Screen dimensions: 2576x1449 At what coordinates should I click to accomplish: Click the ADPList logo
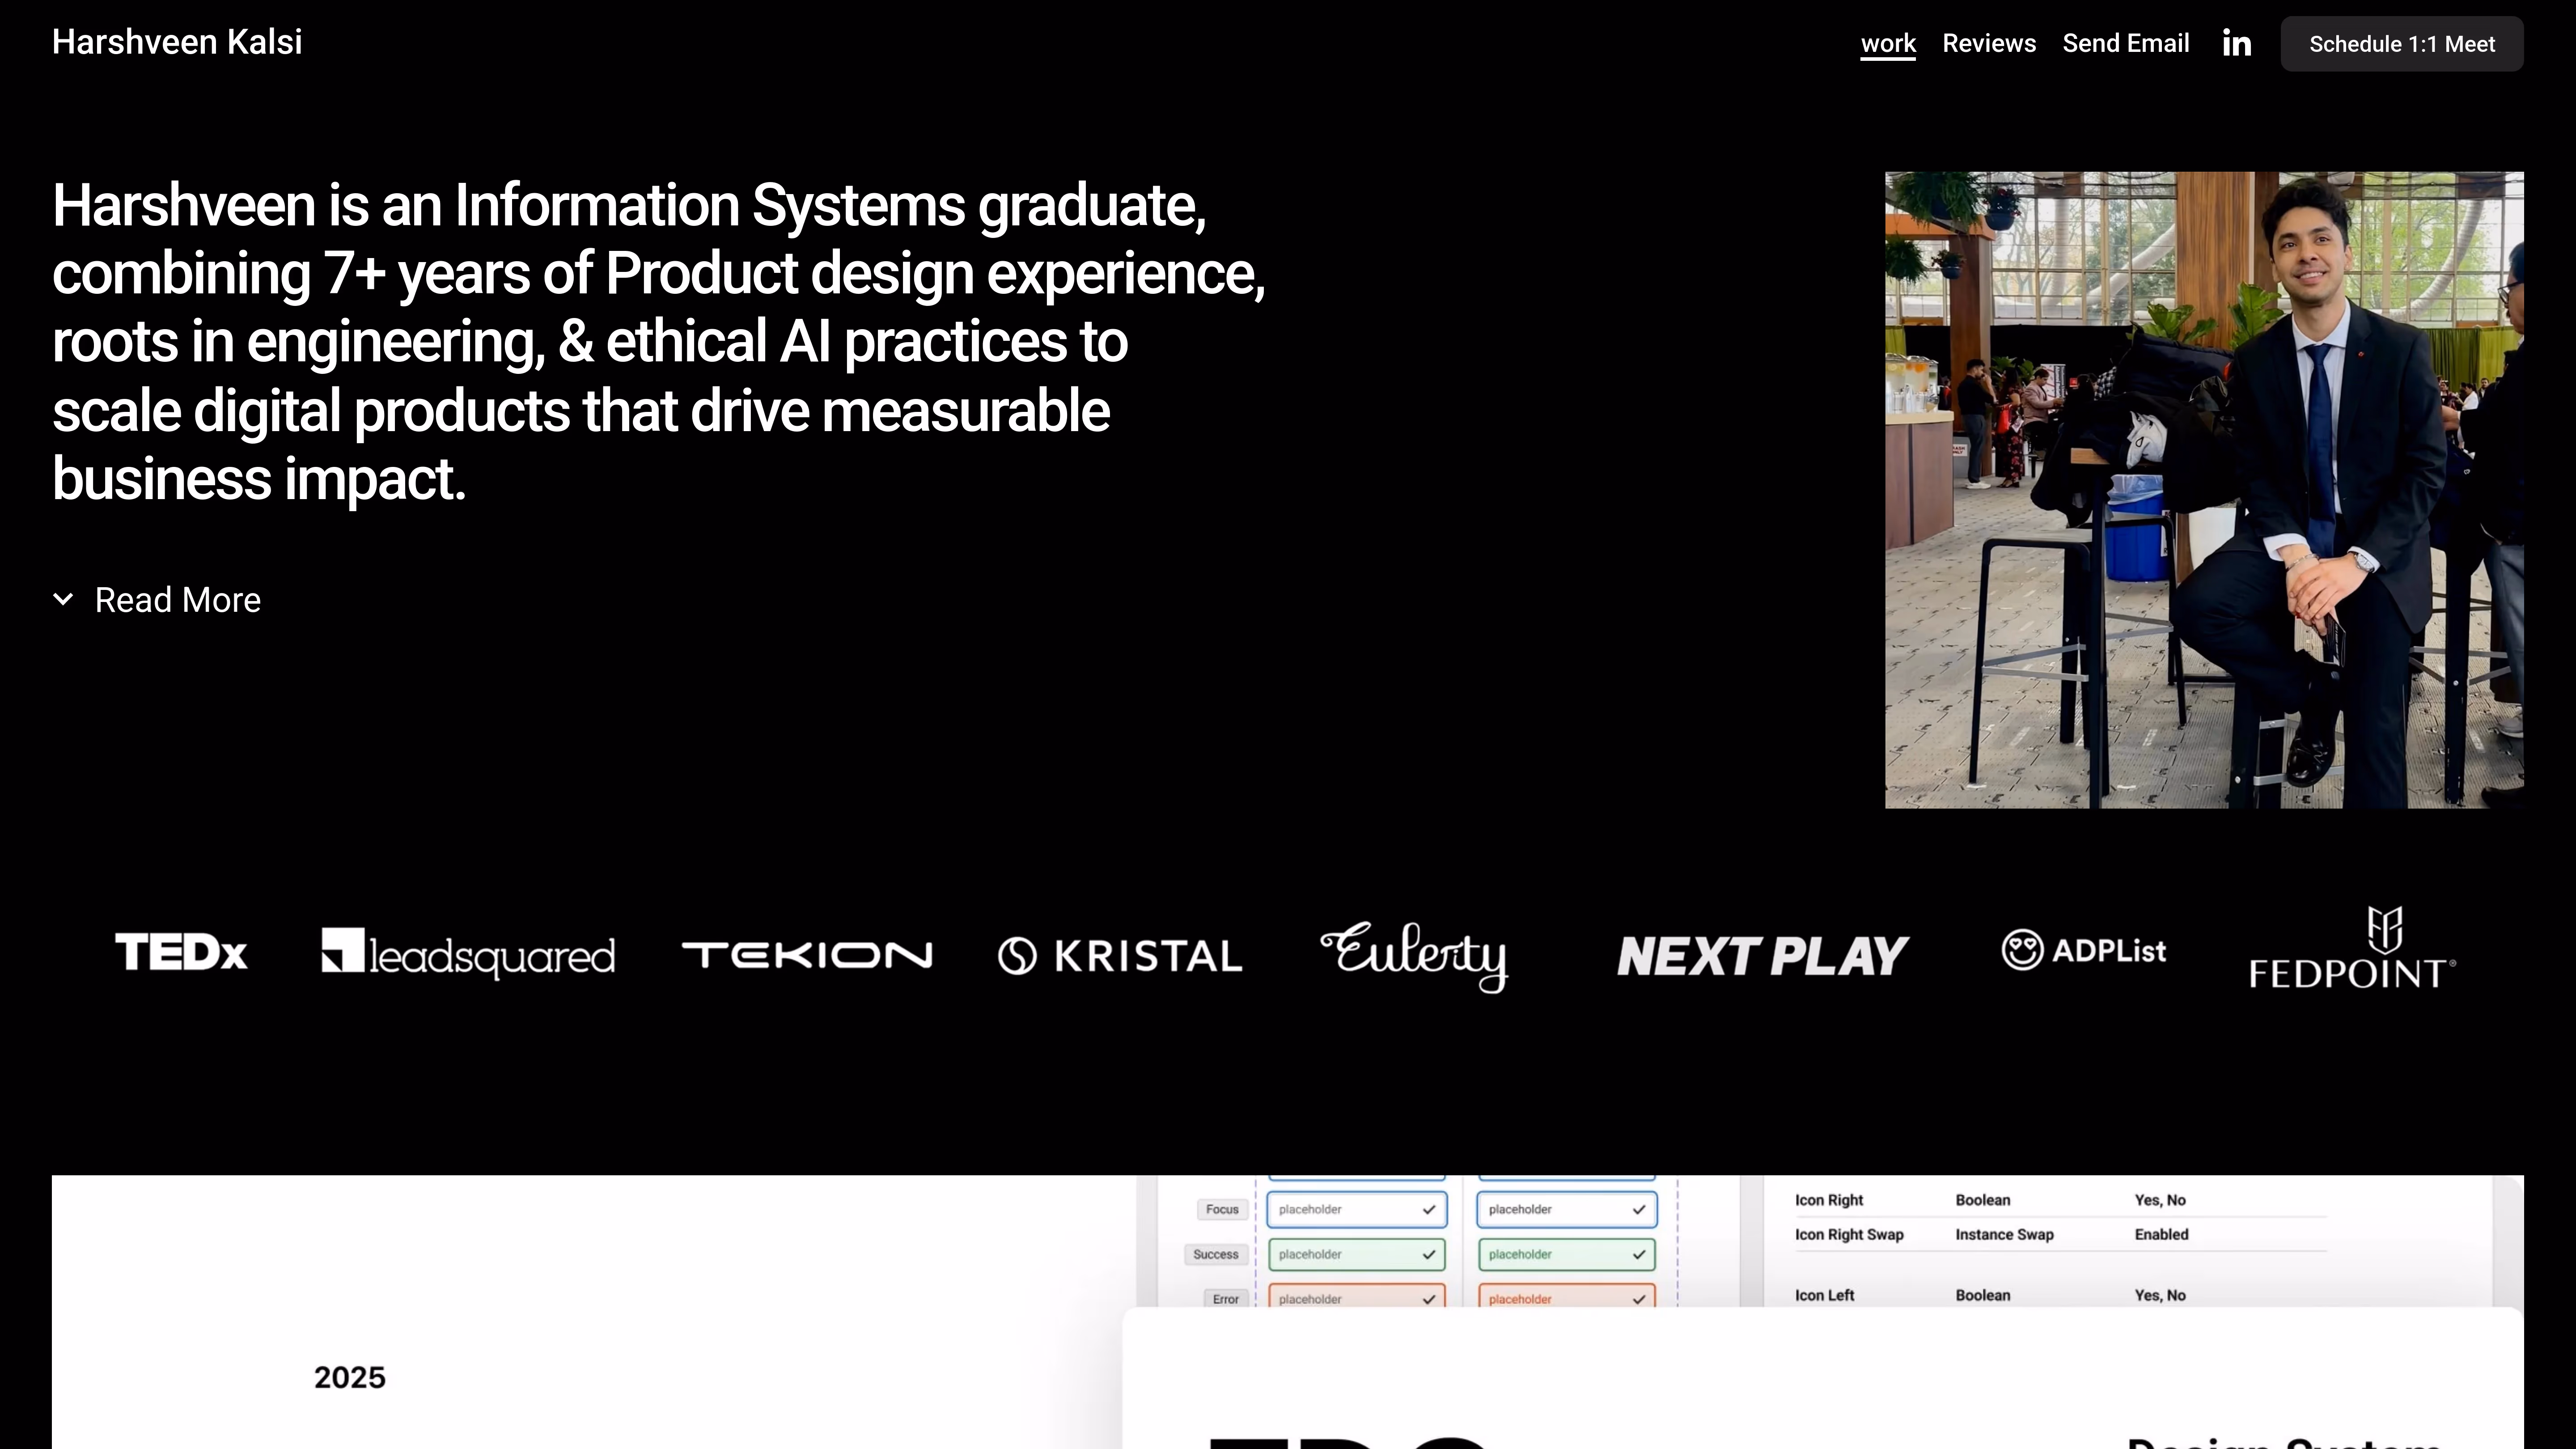pos(2084,950)
